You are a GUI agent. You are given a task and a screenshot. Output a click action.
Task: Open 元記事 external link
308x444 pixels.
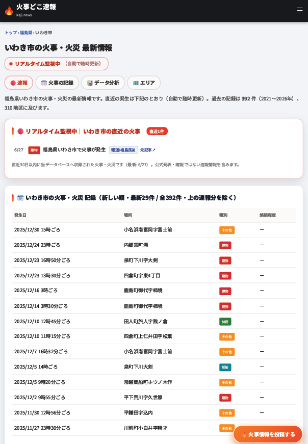147,150
